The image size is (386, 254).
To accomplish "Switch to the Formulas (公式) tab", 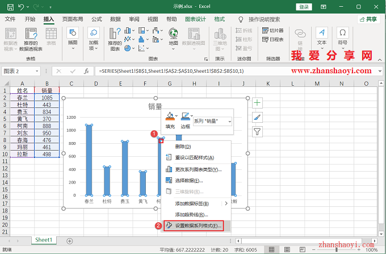I will [x=96, y=19].
